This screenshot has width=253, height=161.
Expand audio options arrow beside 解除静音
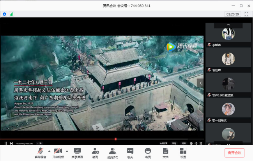pos(49,151)
